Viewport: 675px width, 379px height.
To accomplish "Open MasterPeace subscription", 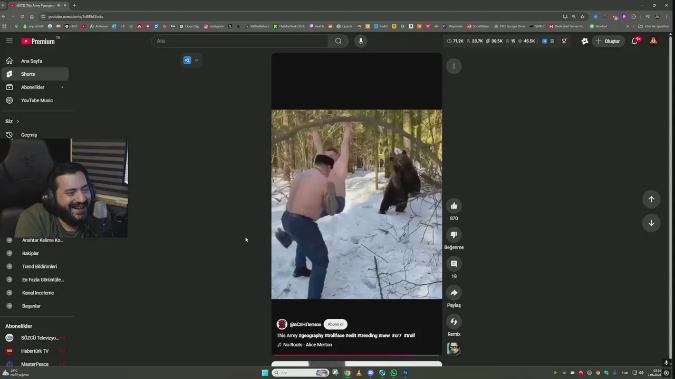I will point(35,364).
